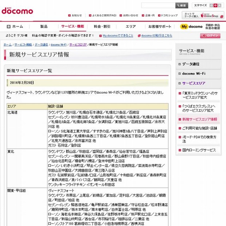Open the お客様サポート navigation tab
This screenshot has width=226, height=226.
(160, 27)
